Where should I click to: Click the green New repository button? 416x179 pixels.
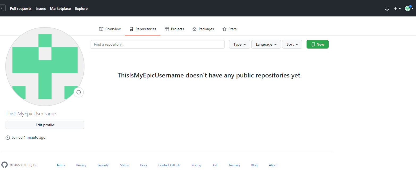317,44
